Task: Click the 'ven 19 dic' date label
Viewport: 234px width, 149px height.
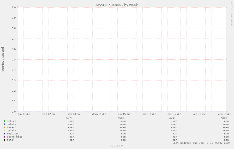Action: tap(224, 114)
